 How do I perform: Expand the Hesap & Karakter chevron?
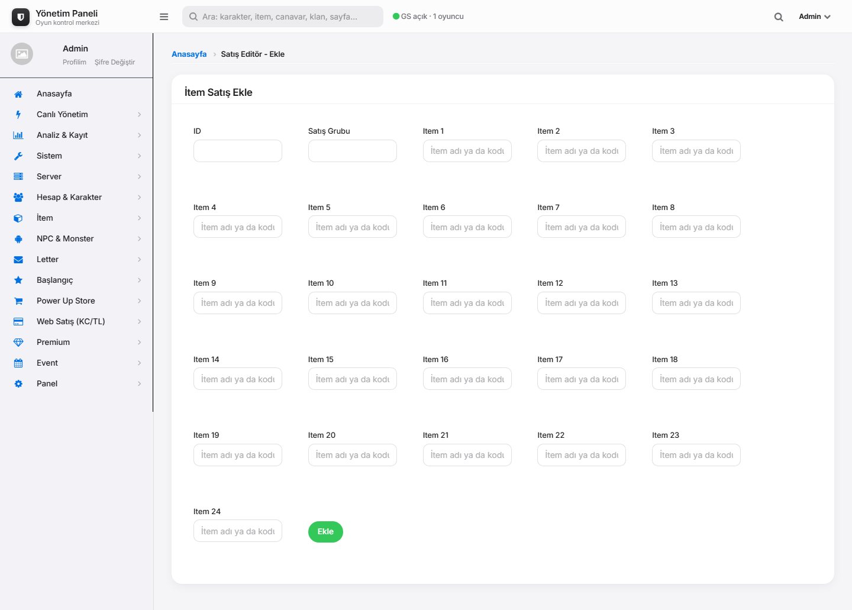click(x=140, y=198)
